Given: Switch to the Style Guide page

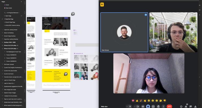Looking at the screenshot, I should [9, 8].
